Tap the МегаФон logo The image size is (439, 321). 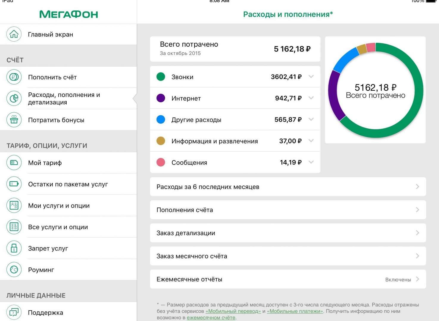pos(69,14)
